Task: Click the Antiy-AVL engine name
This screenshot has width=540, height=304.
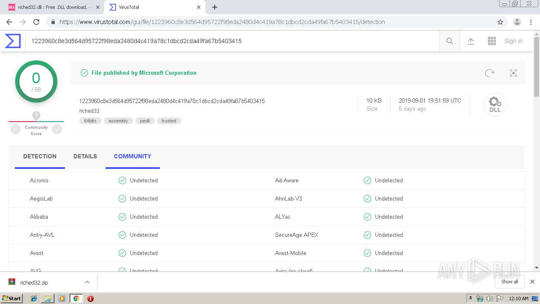Action: click(x=42, y=235)
